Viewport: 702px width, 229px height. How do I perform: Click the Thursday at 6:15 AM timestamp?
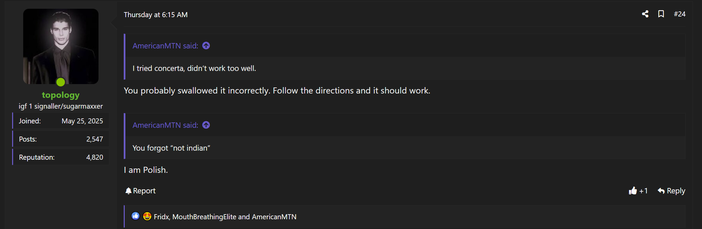click(156, 15)
